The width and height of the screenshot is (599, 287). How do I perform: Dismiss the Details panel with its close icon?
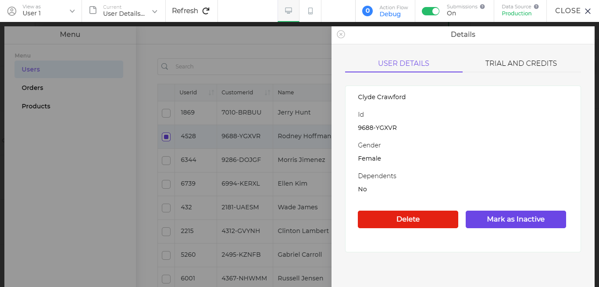pos(341,34)
